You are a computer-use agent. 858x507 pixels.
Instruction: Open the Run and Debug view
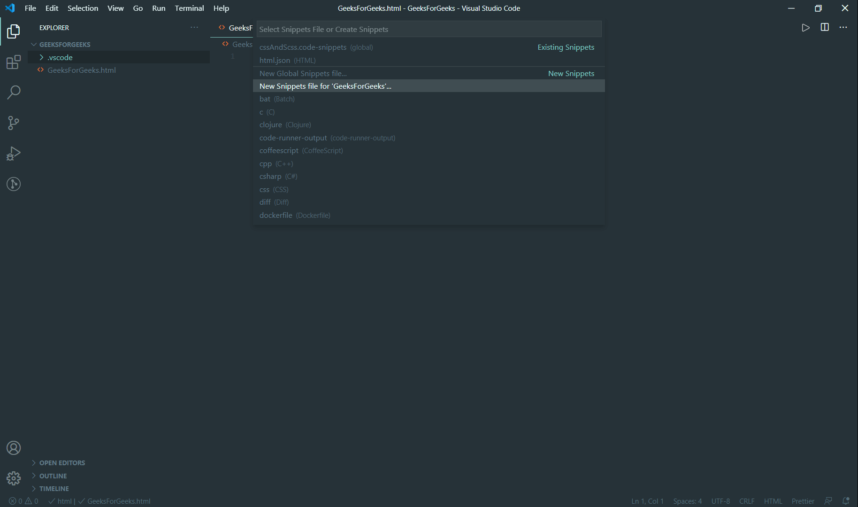(x=14, y=154)
